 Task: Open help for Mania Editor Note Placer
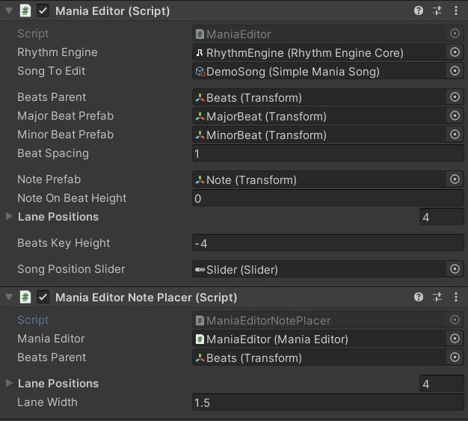click(419, 298)
